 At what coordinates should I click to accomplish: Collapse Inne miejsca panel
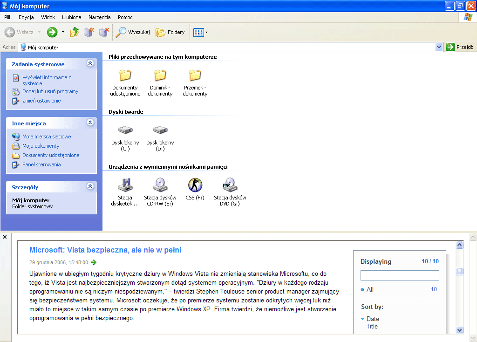pos(90,123)
